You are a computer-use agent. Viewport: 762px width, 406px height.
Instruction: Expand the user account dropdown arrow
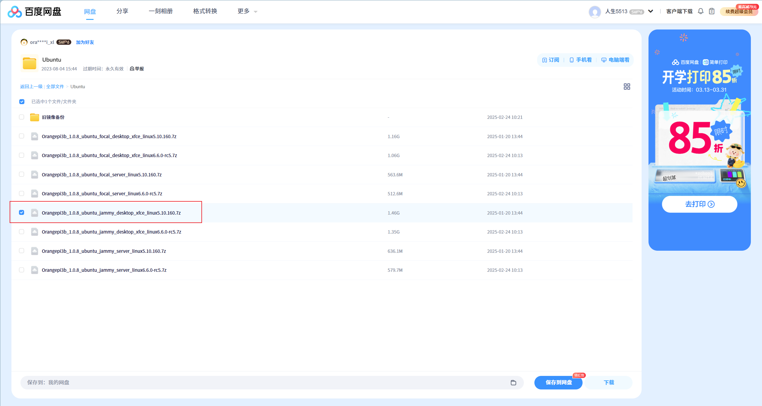coord(651,11)
